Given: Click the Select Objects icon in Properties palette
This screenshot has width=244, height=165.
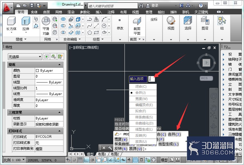Looking at the screenshot, I should pyautogui.click(x=53, y=57).
